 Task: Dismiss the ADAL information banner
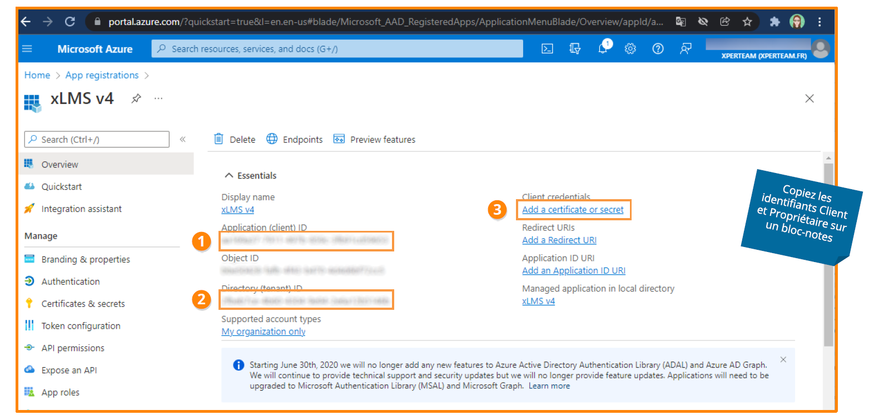click(x=783, y=359)
